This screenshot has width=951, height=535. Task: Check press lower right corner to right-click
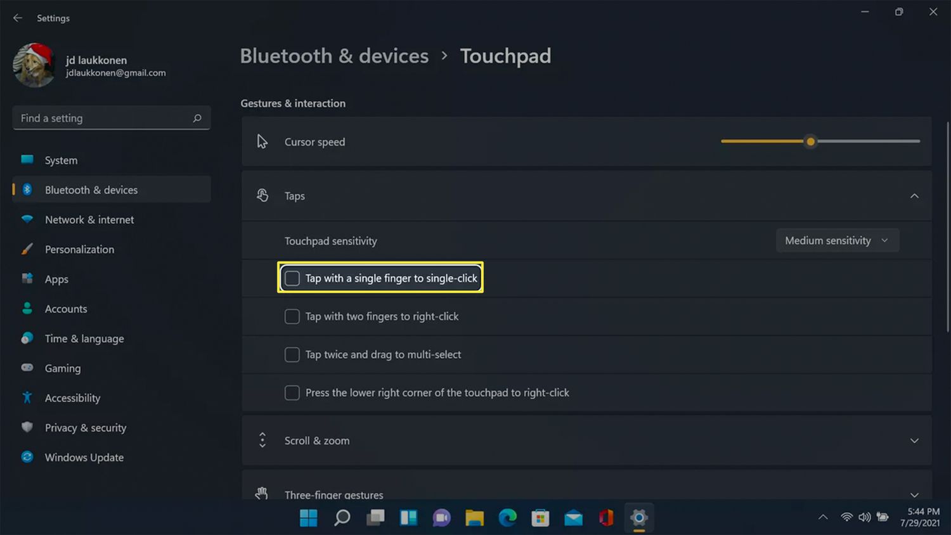point(292,393)
